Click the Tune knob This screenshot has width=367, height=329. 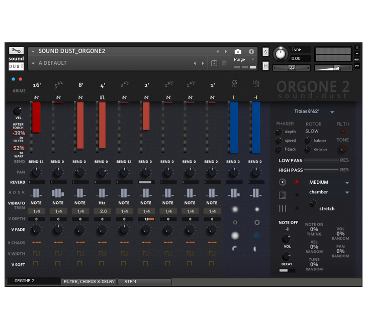click(281, 54)
